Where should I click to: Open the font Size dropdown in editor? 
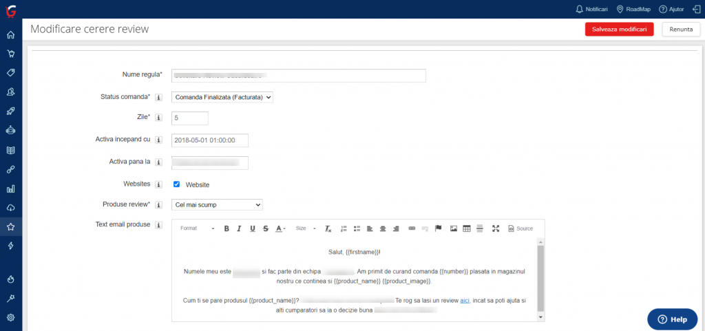point(306,228)
